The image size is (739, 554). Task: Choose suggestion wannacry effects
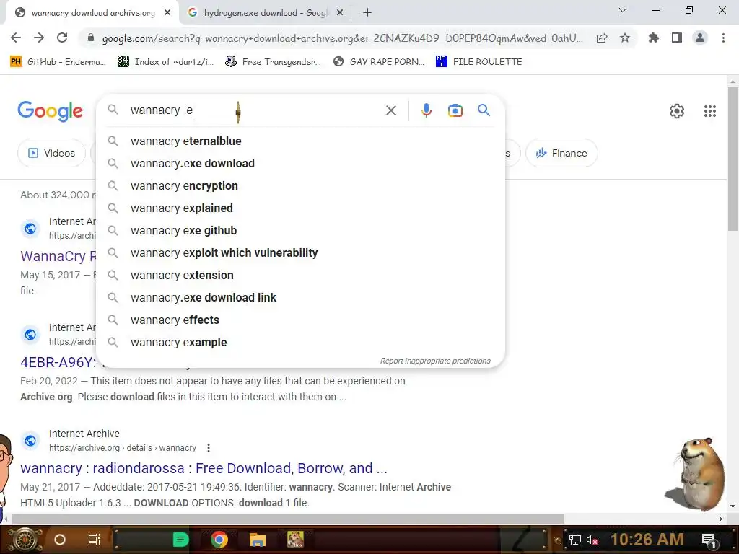300,320
